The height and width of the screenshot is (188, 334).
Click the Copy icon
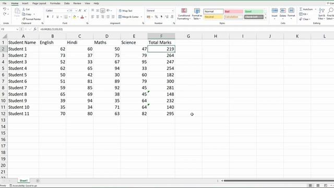coord(23,14)
